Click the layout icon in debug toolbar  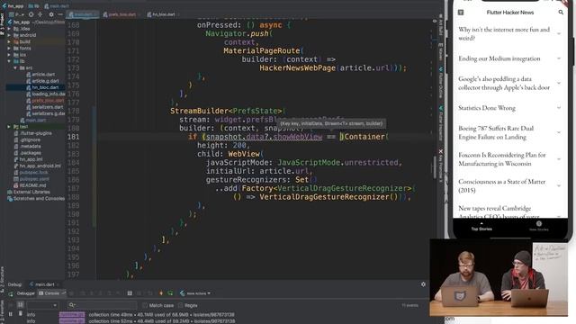(x=130, y=293)
